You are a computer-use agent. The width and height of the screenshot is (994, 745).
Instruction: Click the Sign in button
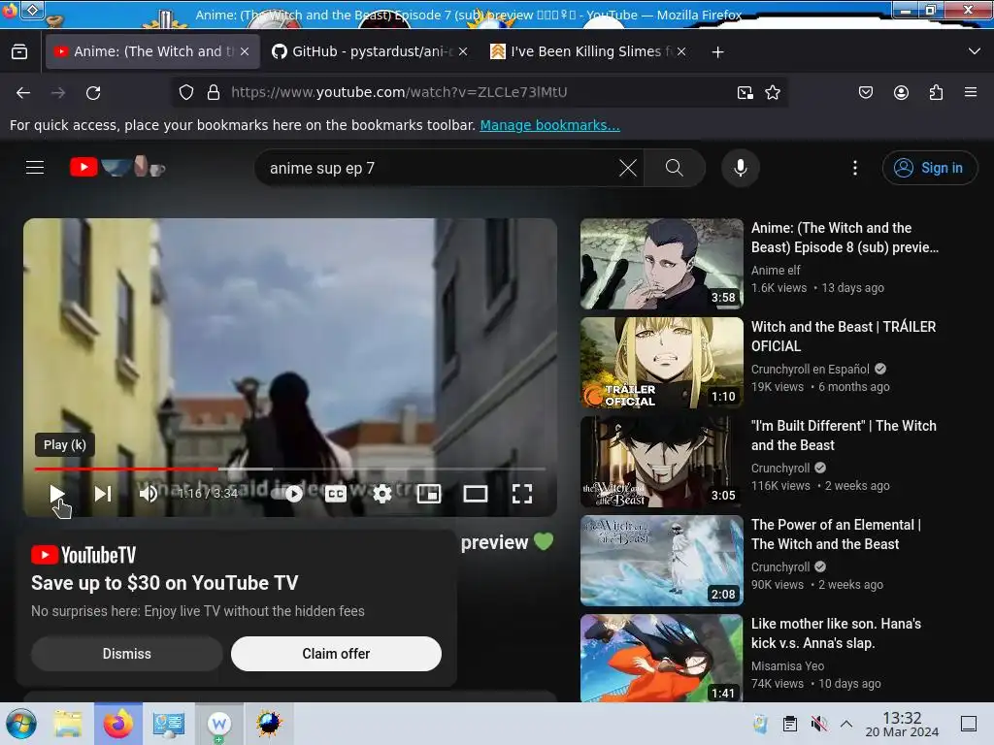pyautogui.click(x=929, y=168)
